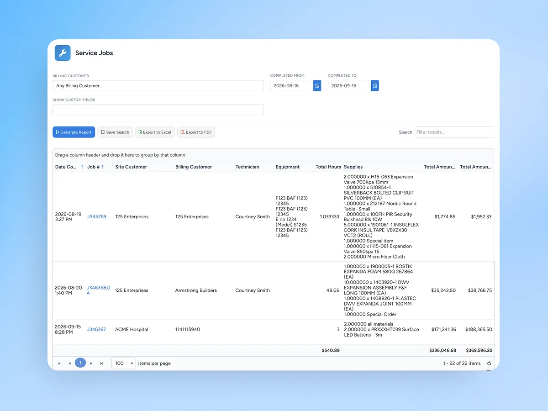This screenshot has width=548, height=411.
Task: Select the Armstrong Builders cell
Action: coord(196,290)
